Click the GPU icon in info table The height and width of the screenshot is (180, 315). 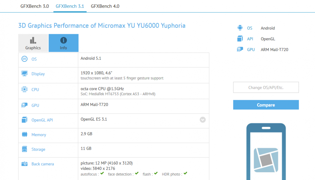(x=24, y=105)
